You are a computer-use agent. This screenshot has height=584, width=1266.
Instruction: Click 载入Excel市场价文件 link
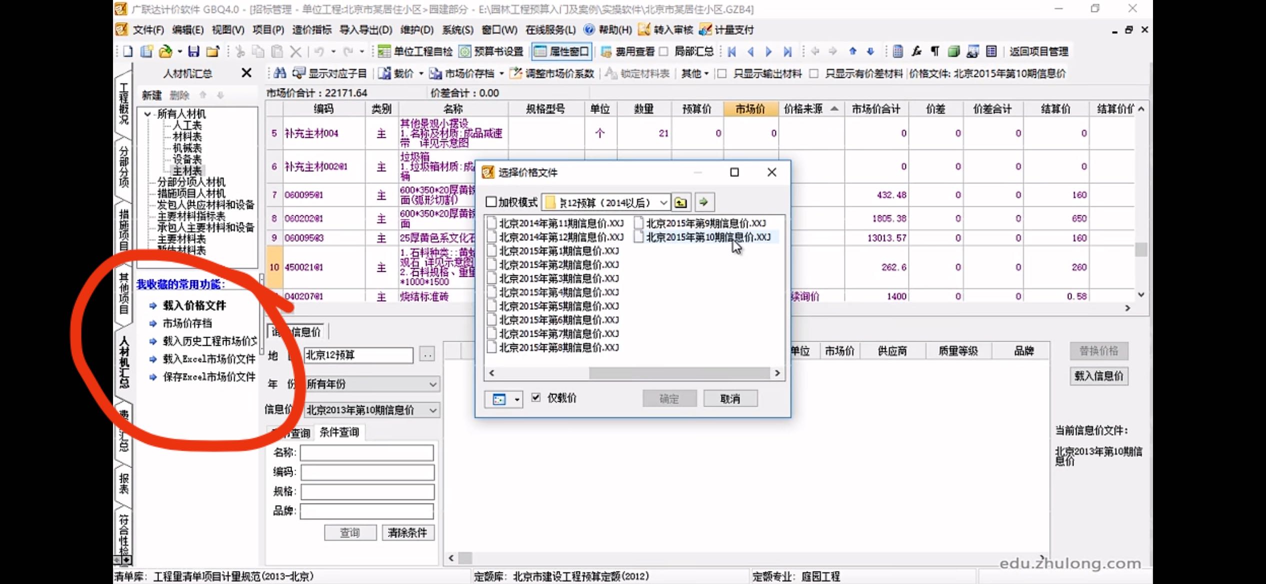point(209,359)
